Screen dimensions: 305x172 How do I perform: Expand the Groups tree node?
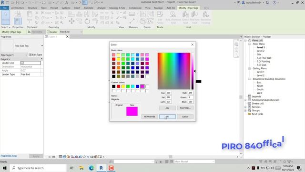coord(245,110)
